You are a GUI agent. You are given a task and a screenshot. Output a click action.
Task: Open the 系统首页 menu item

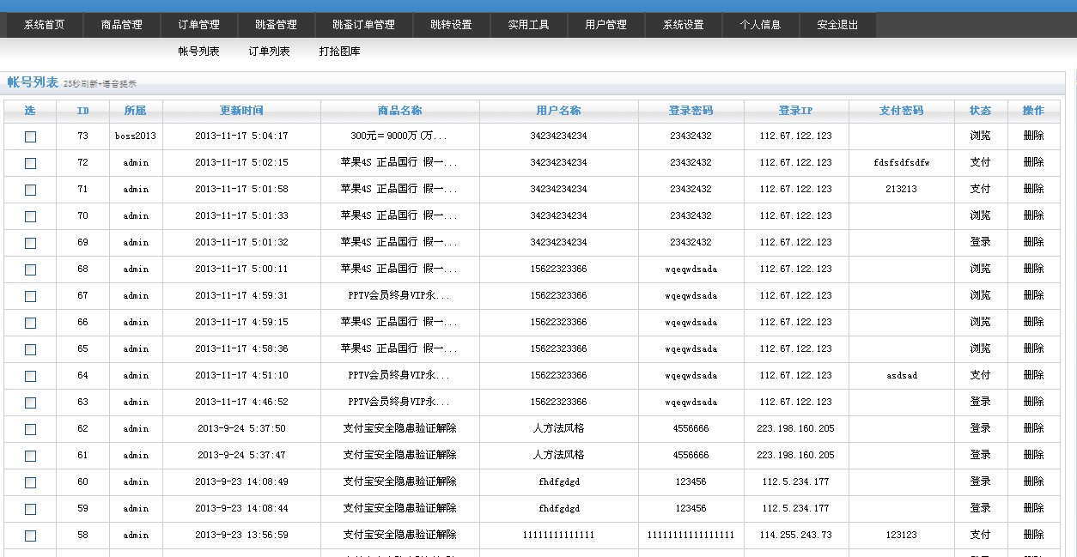coord(45,25)
